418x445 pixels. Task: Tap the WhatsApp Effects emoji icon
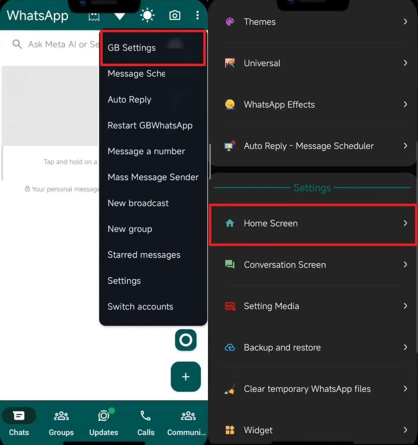230,104
